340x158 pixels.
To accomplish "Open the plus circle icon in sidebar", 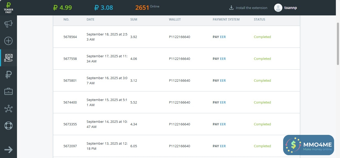I will coord(8,41).
